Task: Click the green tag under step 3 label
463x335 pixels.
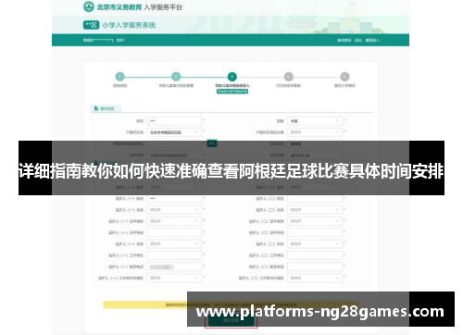Action: (x=232, y=92)
